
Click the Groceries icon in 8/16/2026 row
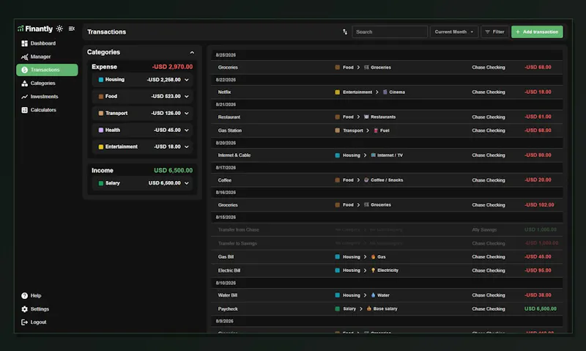[x=366, y=205]
